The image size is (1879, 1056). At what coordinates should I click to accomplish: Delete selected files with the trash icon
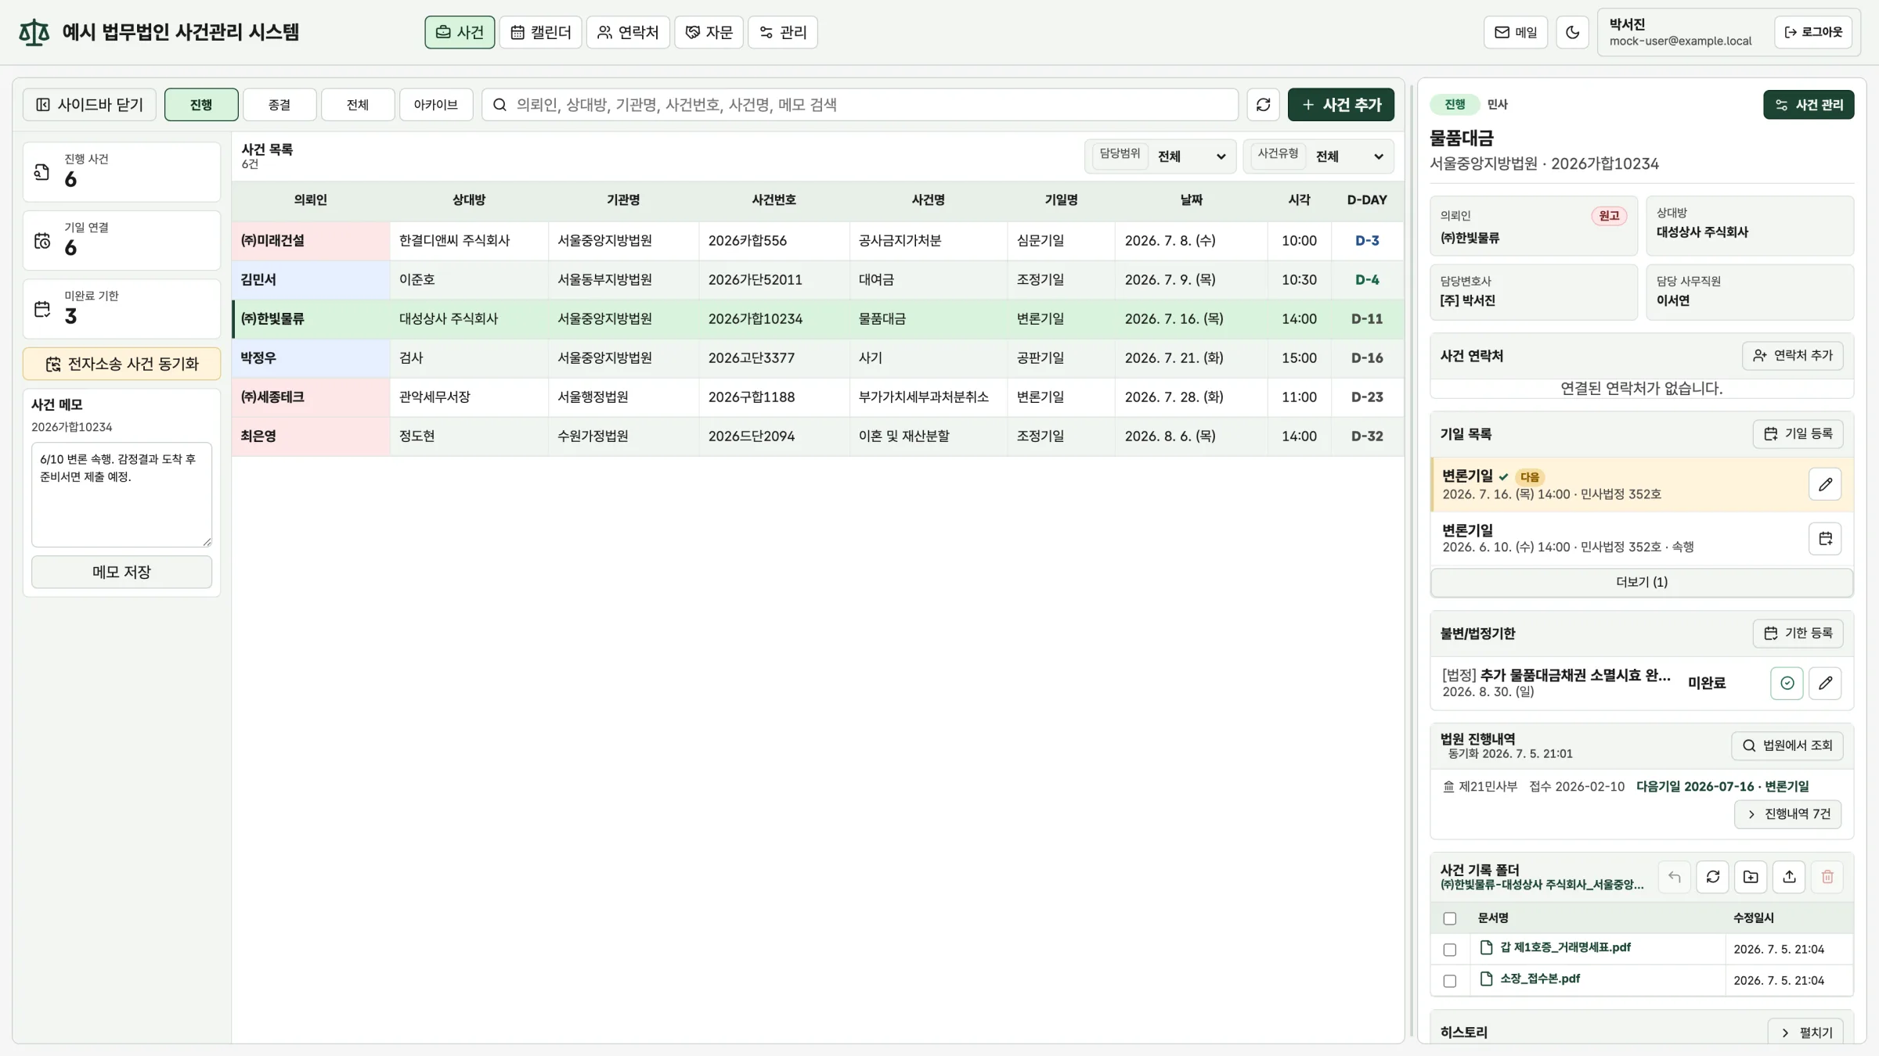(1827, 877)
